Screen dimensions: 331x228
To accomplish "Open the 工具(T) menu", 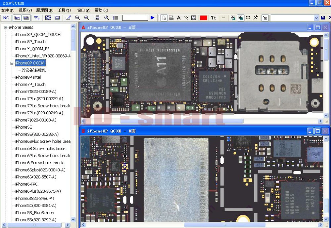I will (x=64, y=10).
